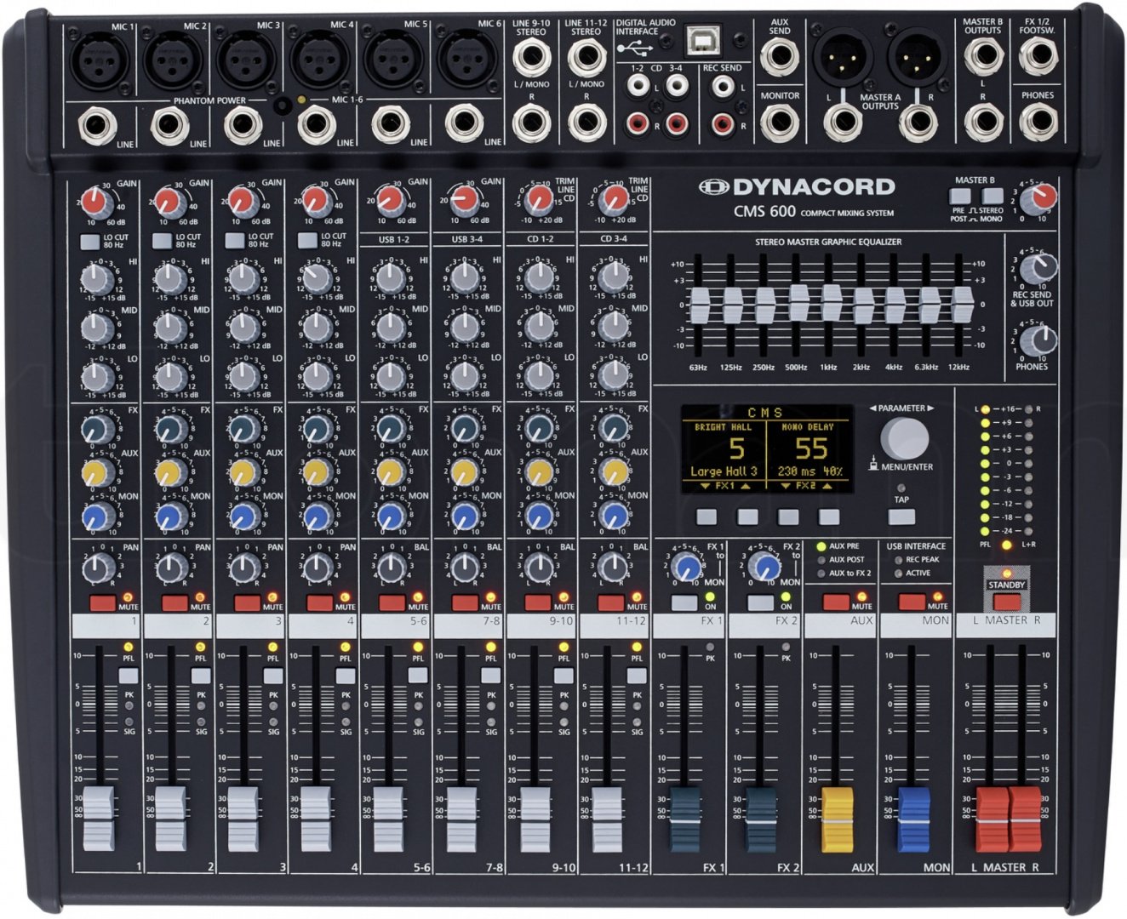Switch the Master B STEREO/MONO button
Viewport: 1127px width, 919px height.
point(992,195)
